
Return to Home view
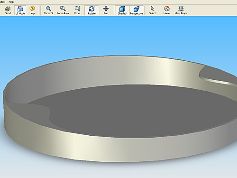pyautogui.click(x=166, y=10)
